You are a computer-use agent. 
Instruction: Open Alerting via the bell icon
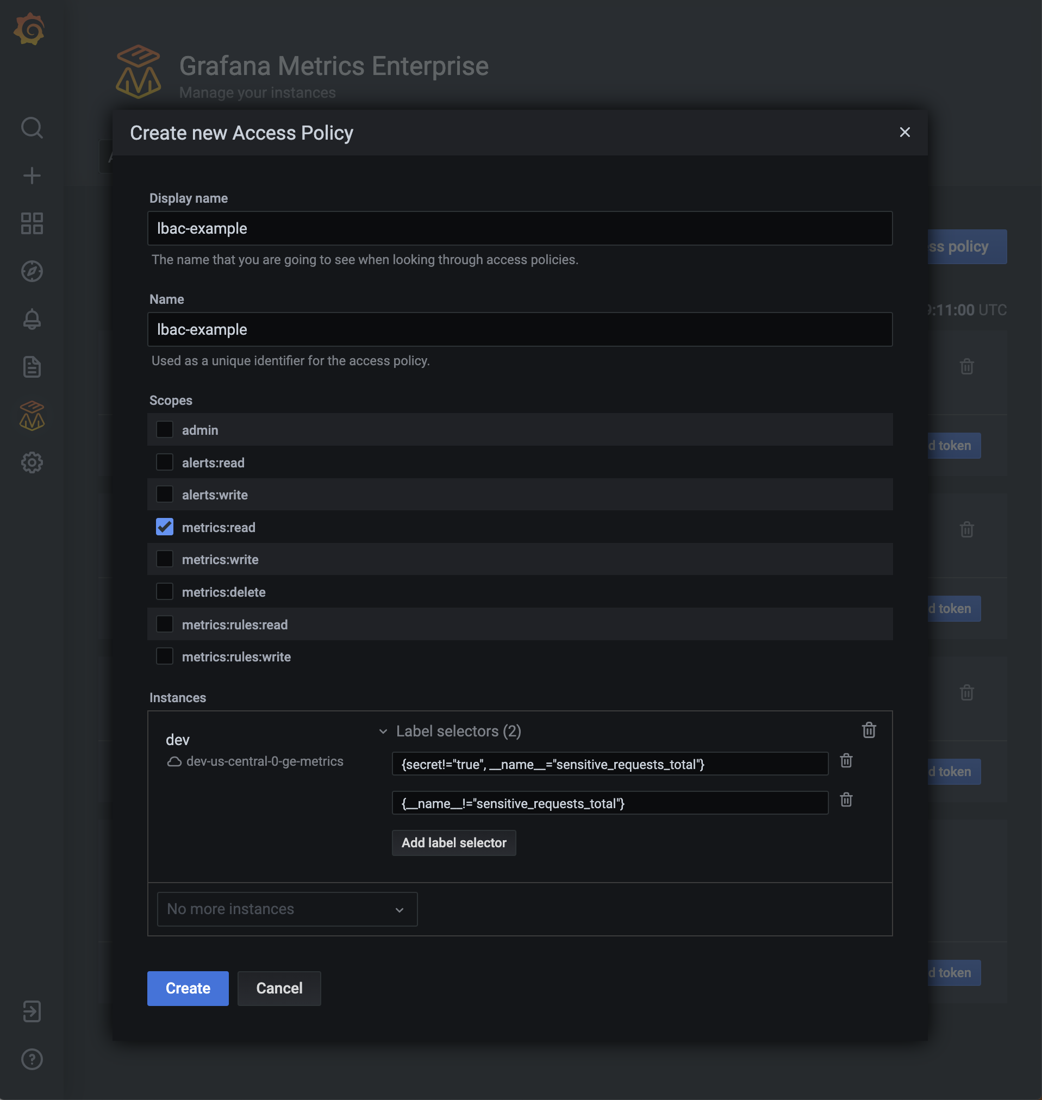32,318
